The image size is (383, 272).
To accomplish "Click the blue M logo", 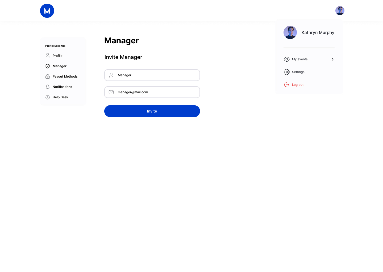I will (47, 11).
